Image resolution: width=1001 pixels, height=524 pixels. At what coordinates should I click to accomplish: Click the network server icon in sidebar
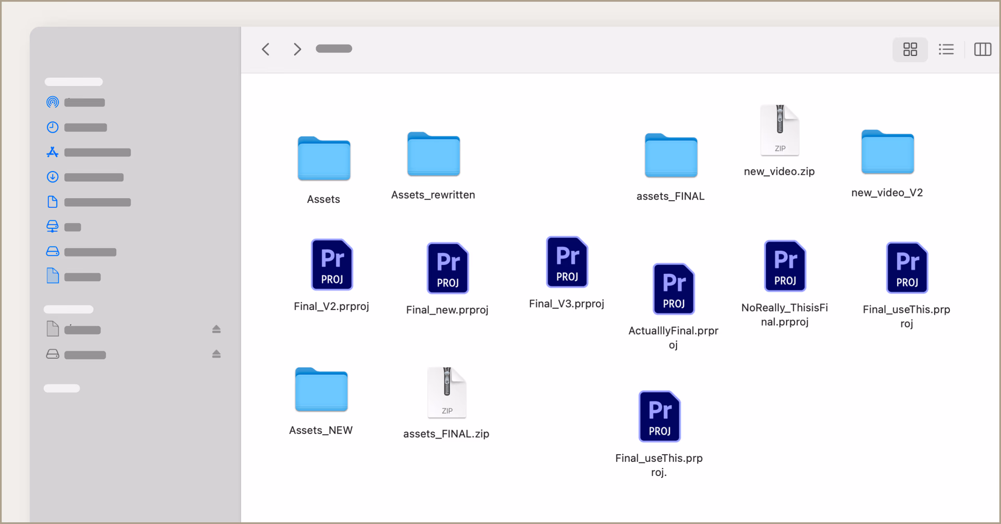pos(52,226)
